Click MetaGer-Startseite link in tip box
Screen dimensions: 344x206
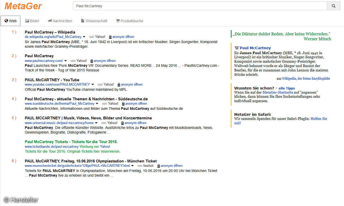tap(278, 92)
